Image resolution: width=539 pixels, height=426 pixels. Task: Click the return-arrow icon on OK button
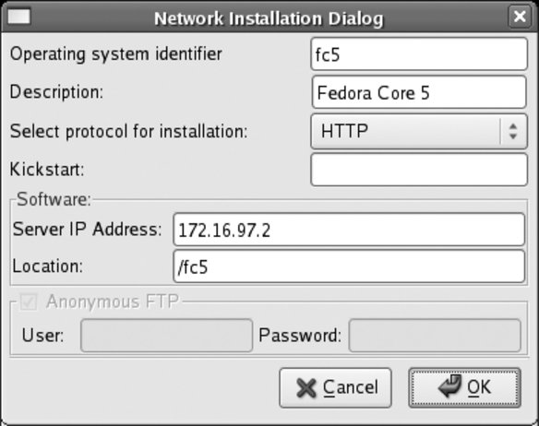pos(449,385)
